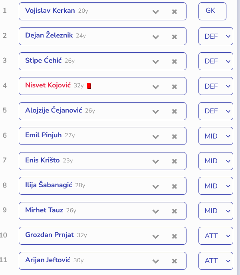This screenshot has width=240, height=275.
Task: Open the player dropdown chevron for Stipe Ćehić
Action: (x=156, y=62)
